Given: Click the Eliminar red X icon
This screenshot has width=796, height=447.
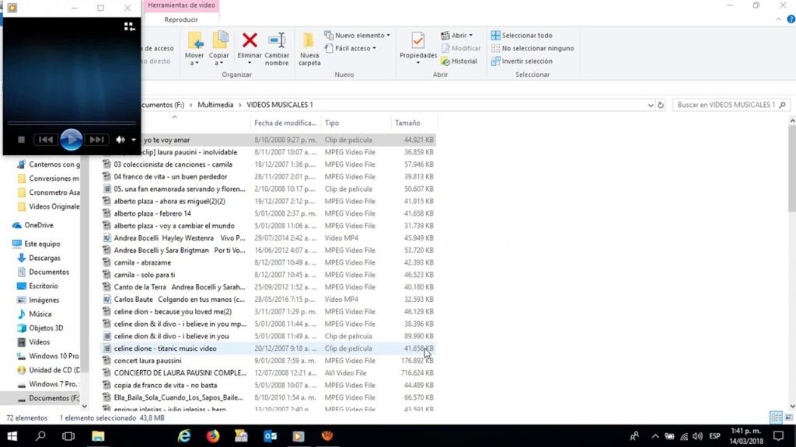Looking at the screenshot, I should tap(250, 40).
